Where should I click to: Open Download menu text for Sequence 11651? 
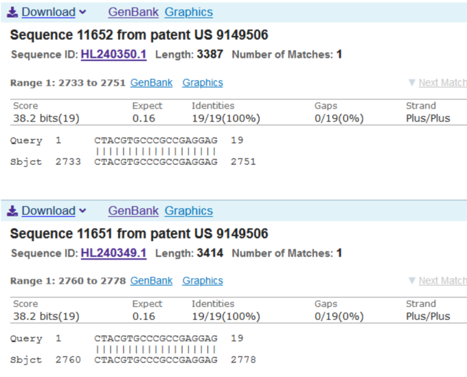(48, 211)
